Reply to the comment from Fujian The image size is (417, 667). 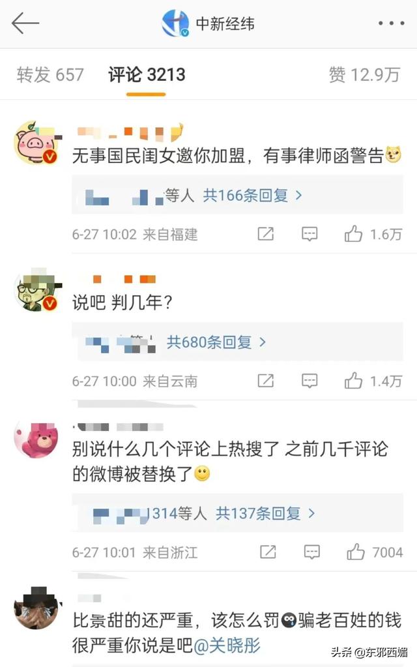309,234
